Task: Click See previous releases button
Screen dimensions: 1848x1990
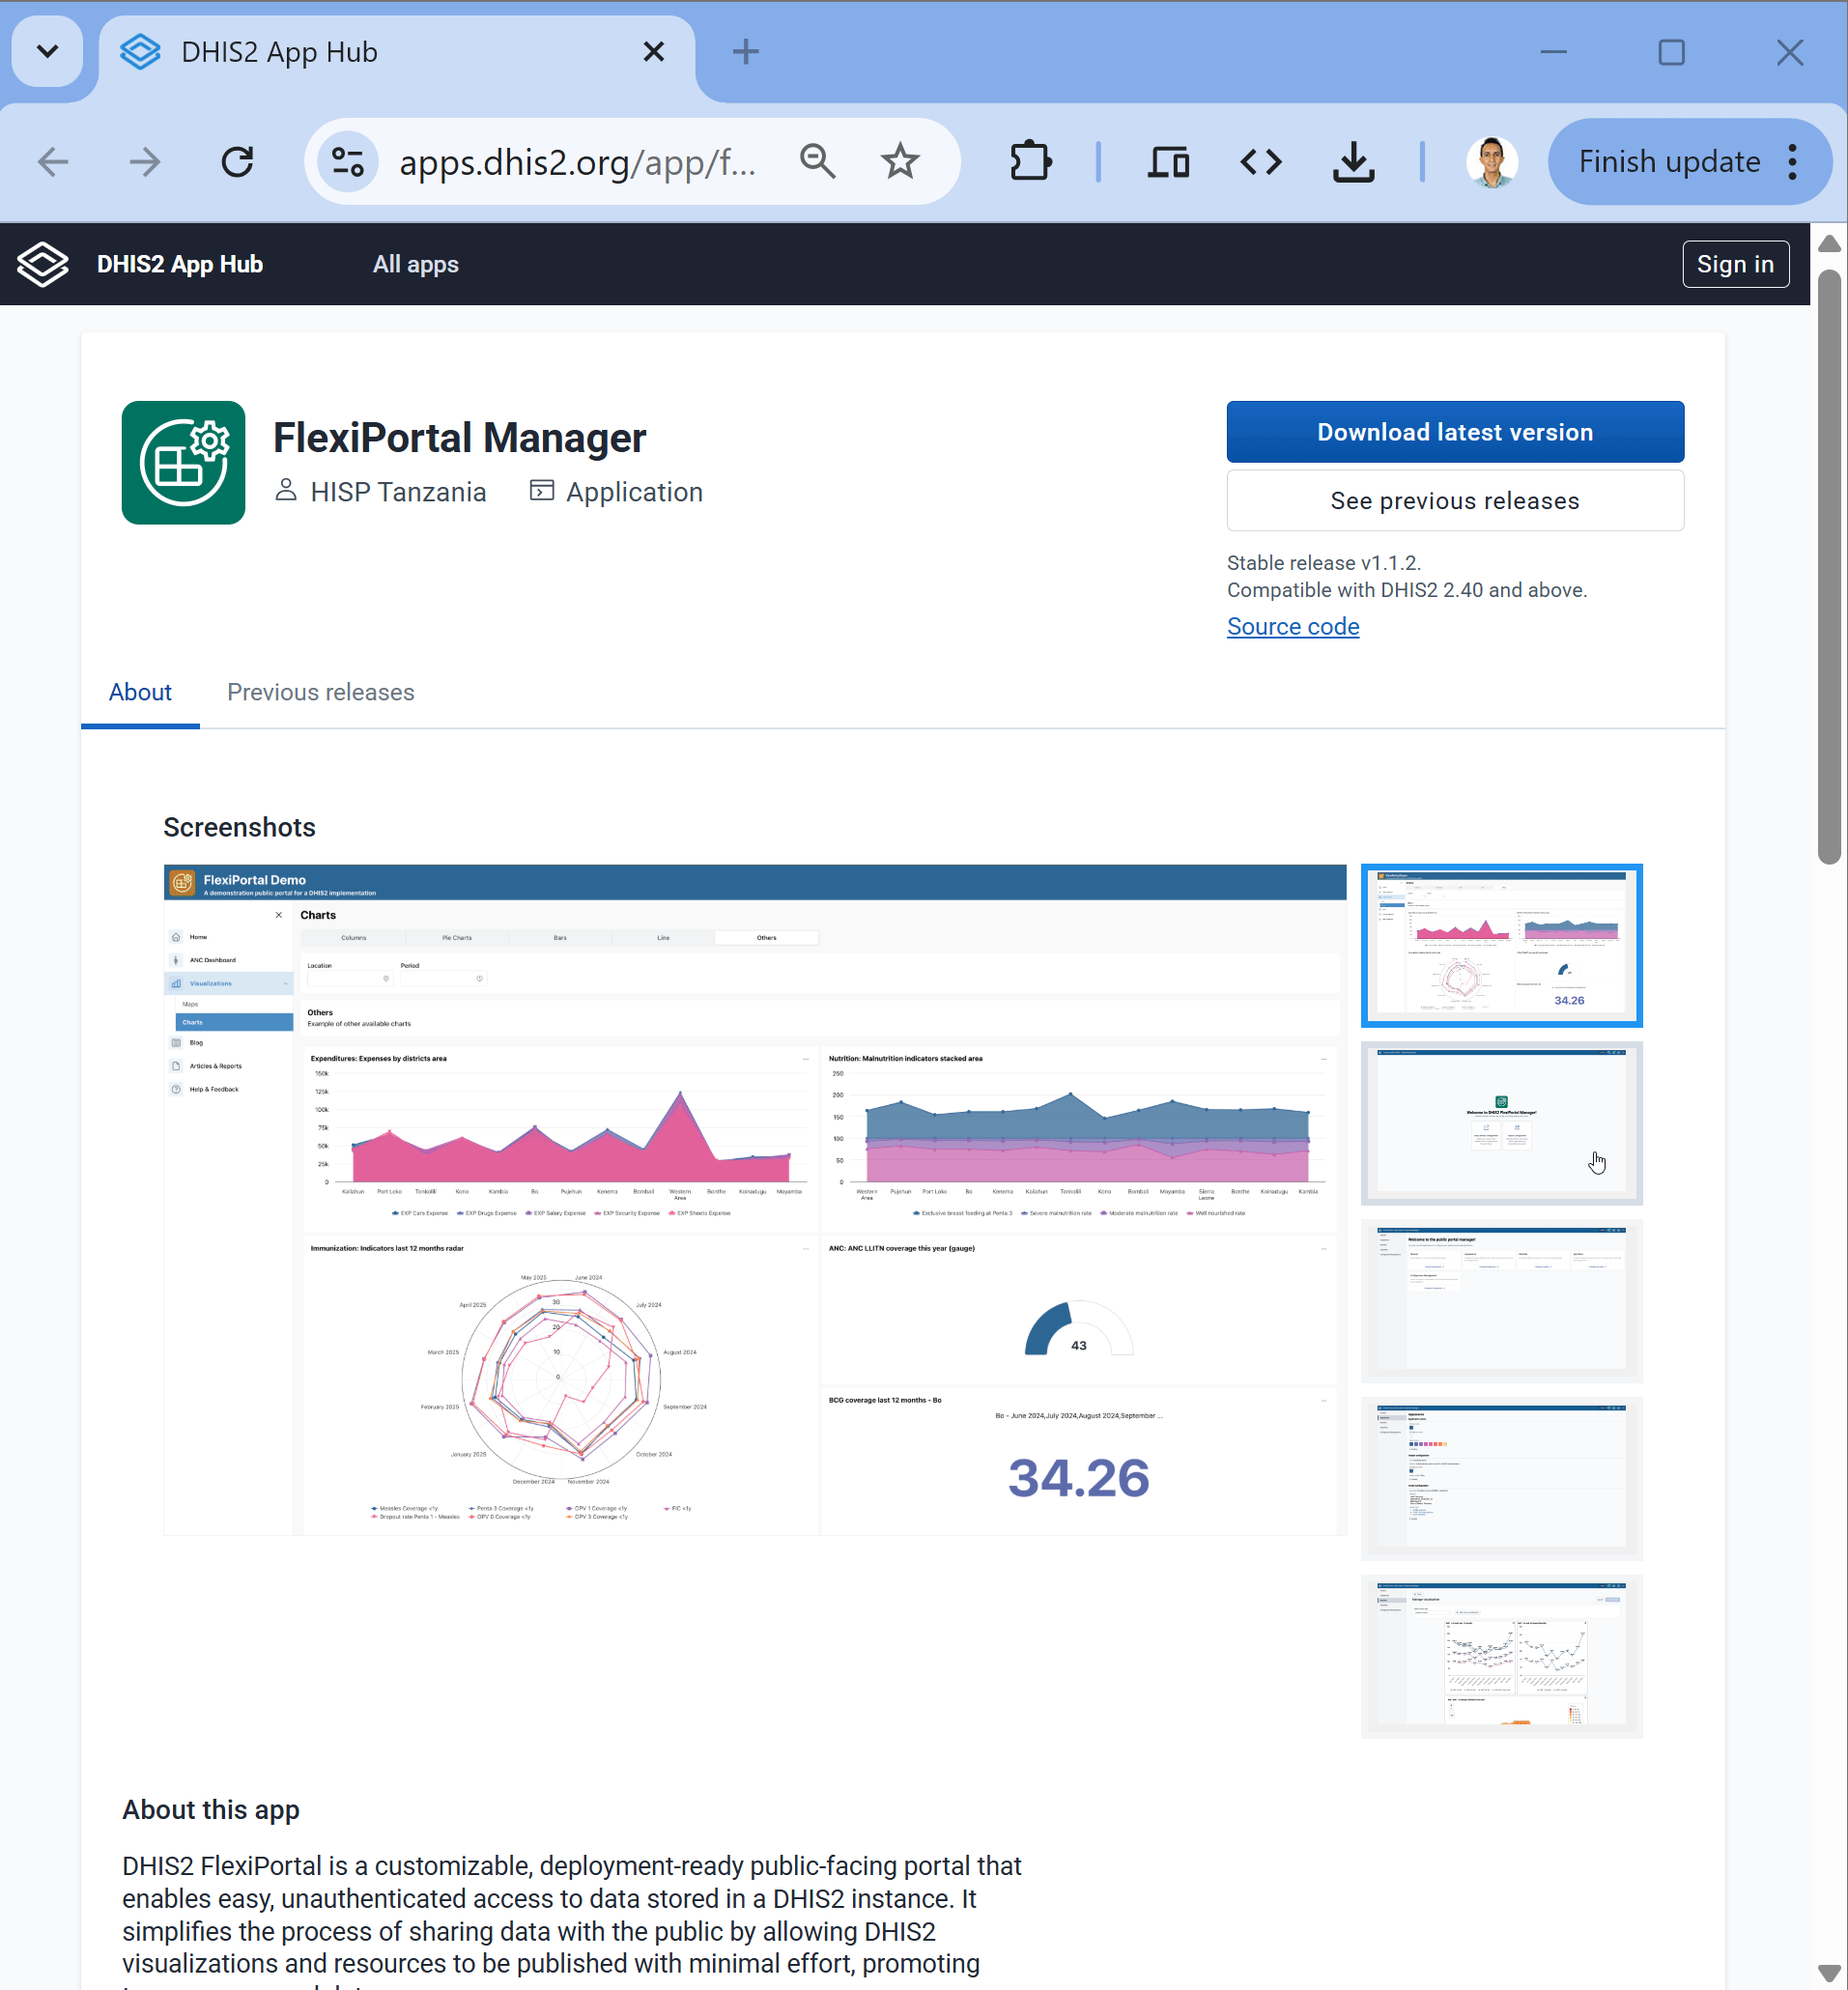Action: [x=1454, y=501]
